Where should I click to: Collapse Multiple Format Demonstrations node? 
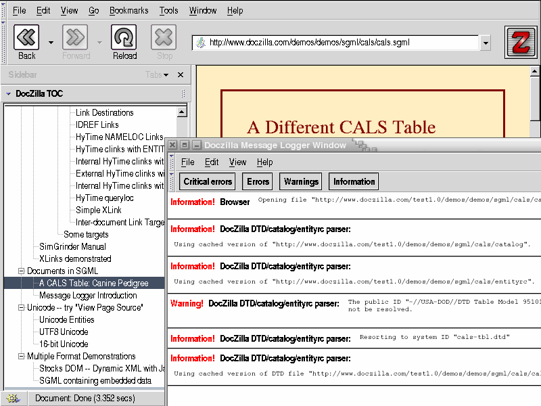[22, 356]
